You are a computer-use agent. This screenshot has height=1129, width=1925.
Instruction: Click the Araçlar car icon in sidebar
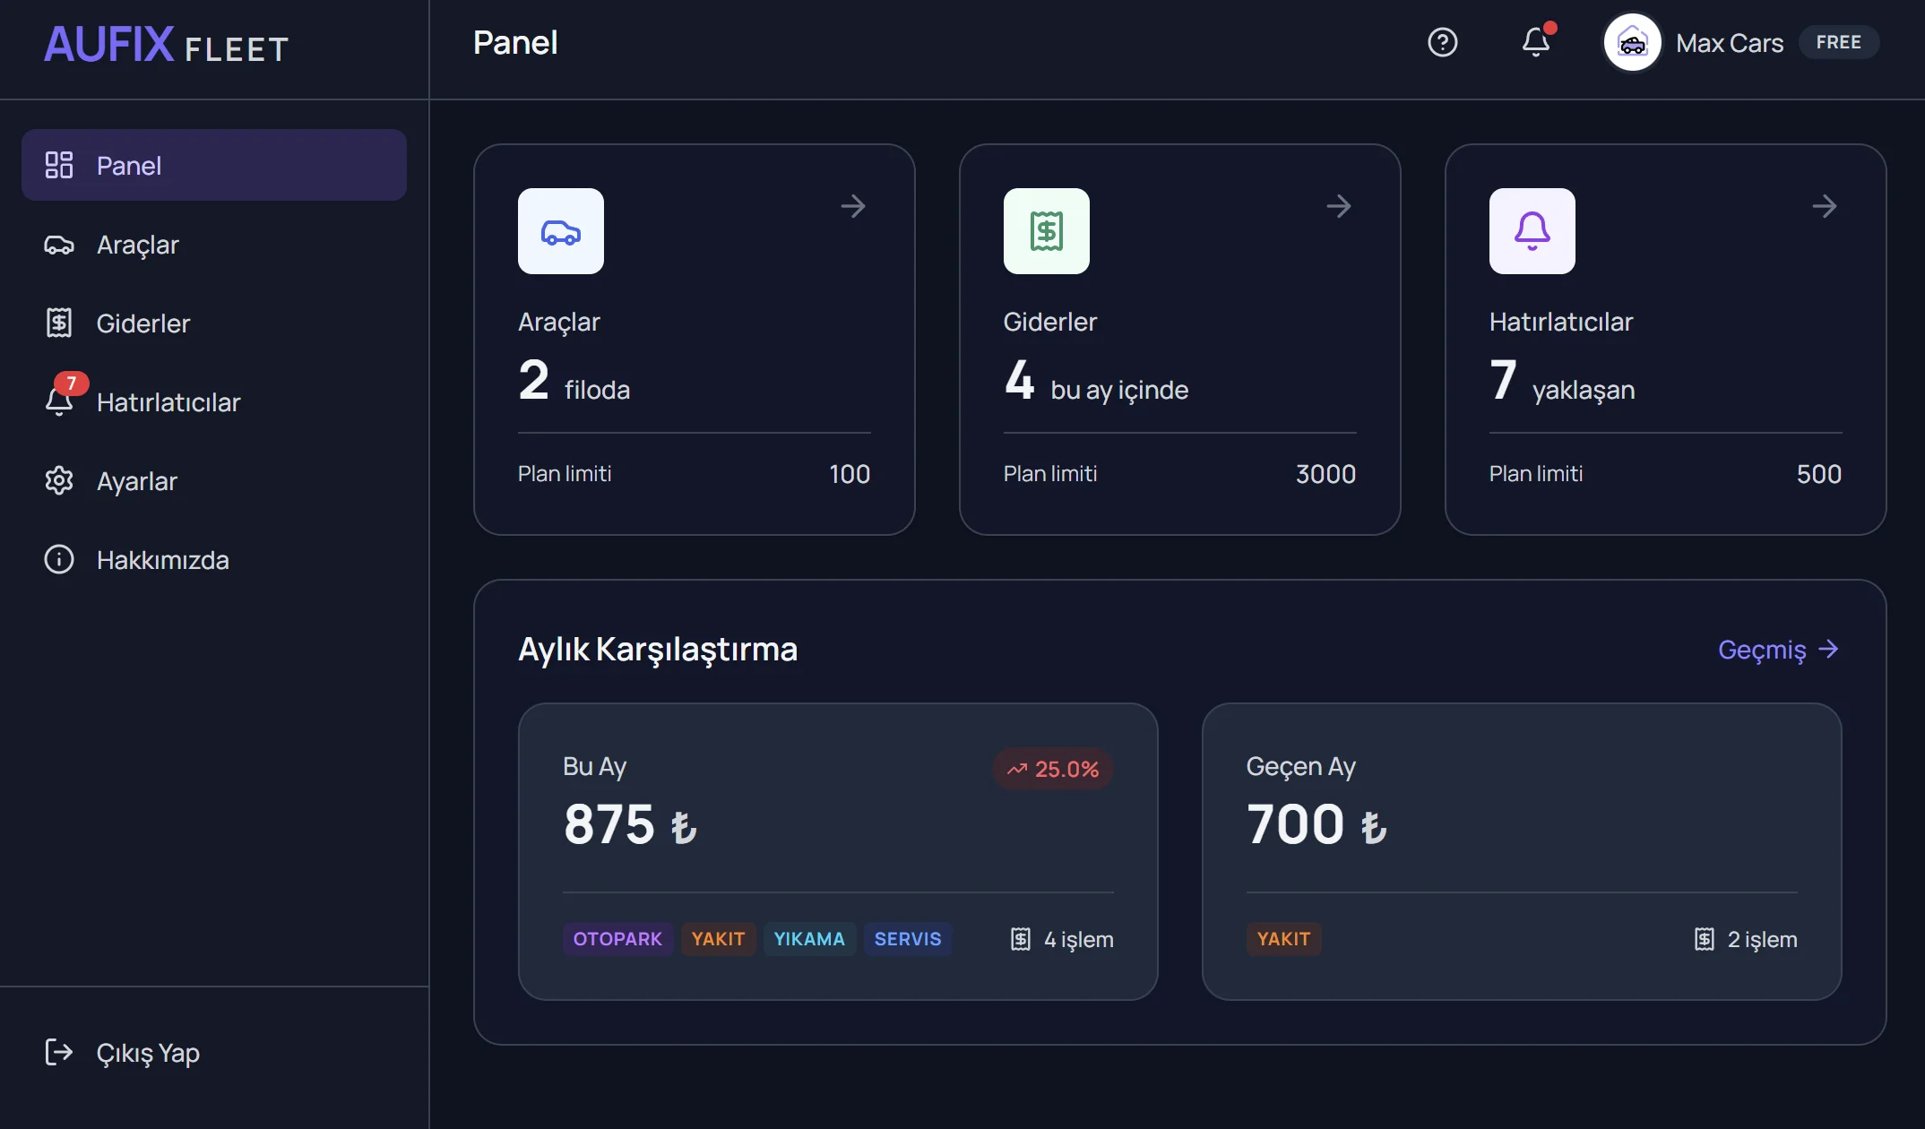[59, 245]
